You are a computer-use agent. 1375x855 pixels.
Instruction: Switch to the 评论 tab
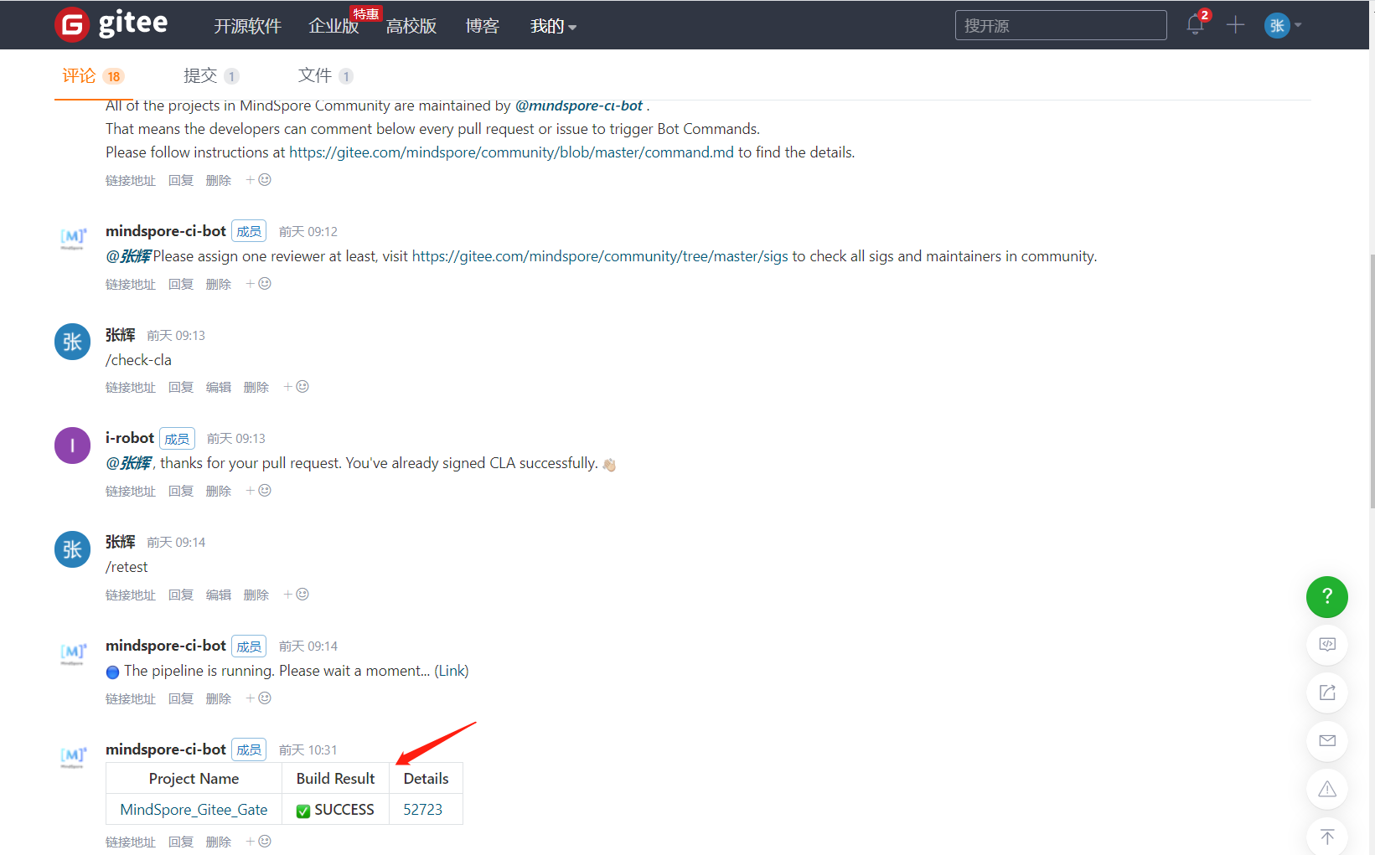(x=93, y=76)
